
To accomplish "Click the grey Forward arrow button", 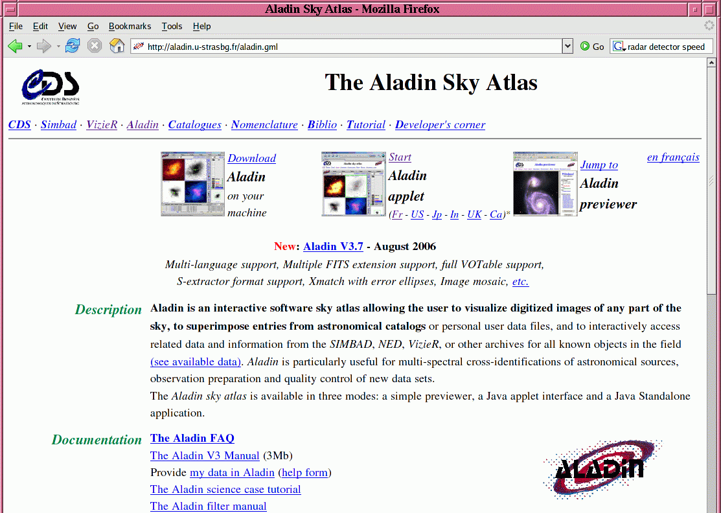I will tap(43, 46).
